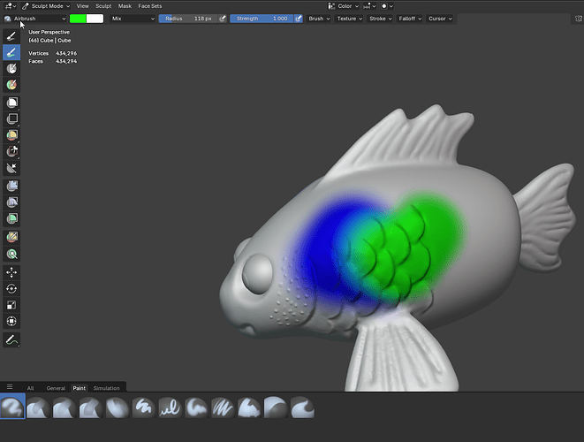This screenshot has width=584, height=442.
Task: Open the Color shading dropdown in header
Action: [x=343, y=6]
